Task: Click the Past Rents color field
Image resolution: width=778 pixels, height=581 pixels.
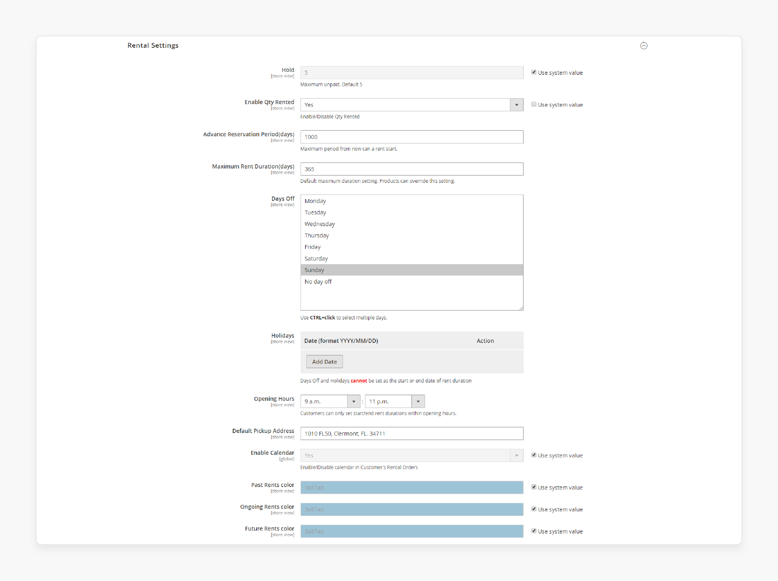Action: 412,488
